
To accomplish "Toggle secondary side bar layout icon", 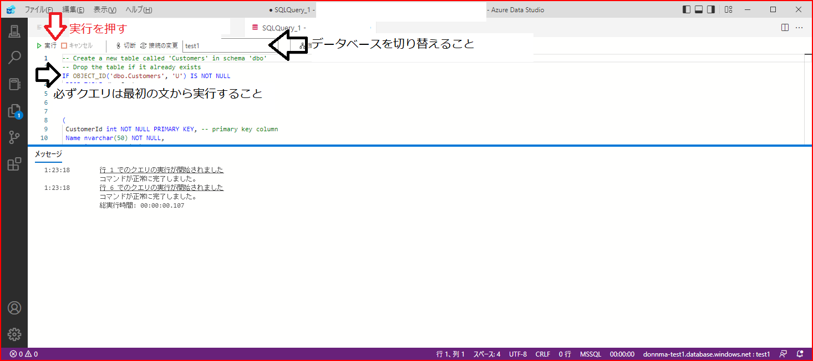I will (711, 9).
